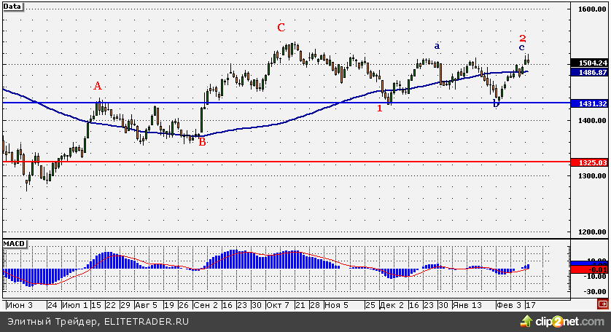The width and height of the screenshot is (611, 332).
Task: Select the 1325.03 red level price tag
Action: [x=589, y=162]
